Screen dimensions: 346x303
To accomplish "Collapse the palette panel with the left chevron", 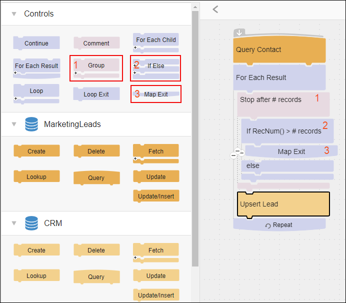I will coord(215,9).
